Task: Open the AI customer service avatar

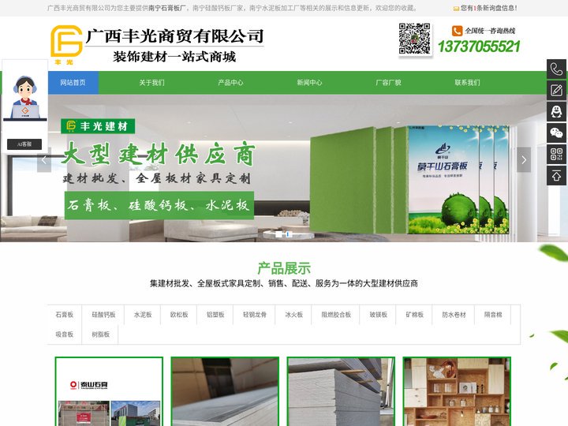Action: pos(24,98)
